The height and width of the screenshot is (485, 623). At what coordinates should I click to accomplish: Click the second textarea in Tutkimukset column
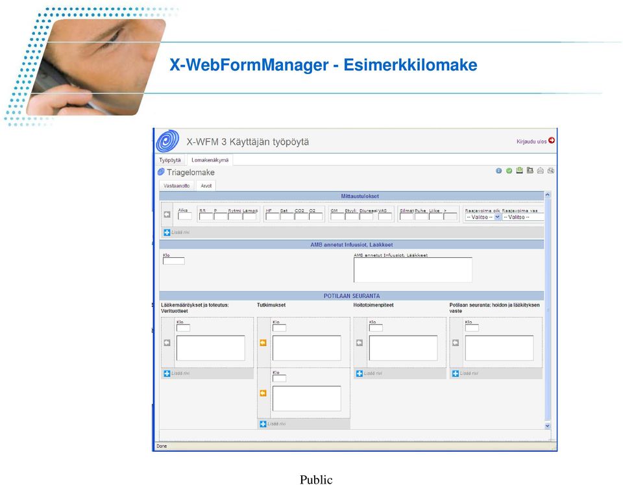coord(307,399)
